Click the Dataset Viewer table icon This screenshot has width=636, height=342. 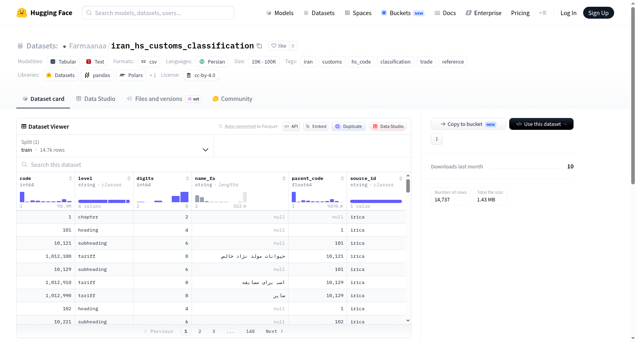coord(24,126)
